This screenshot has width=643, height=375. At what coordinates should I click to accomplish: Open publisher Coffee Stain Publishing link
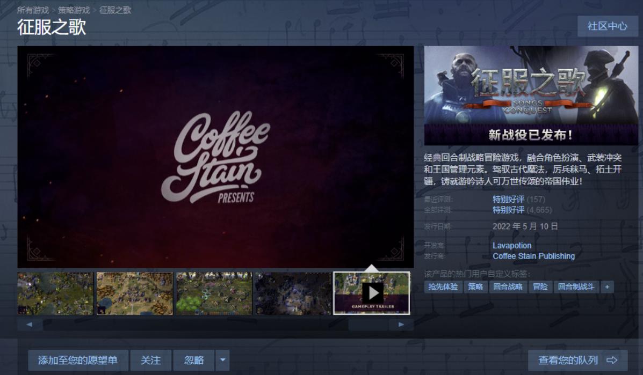click(533, 256)
